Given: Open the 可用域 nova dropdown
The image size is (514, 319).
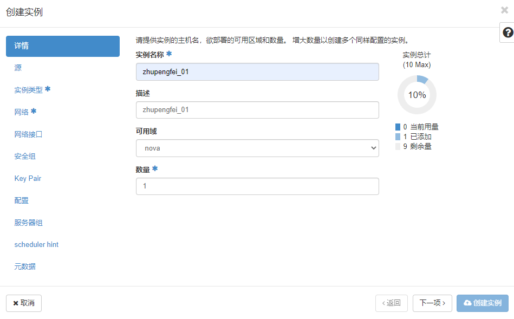Looking at the screenshot, I should [x=257, y=148].
